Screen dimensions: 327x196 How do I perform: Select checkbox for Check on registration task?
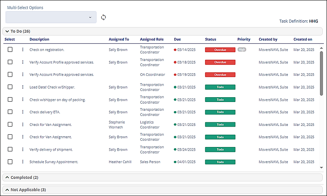coord(10,49)
